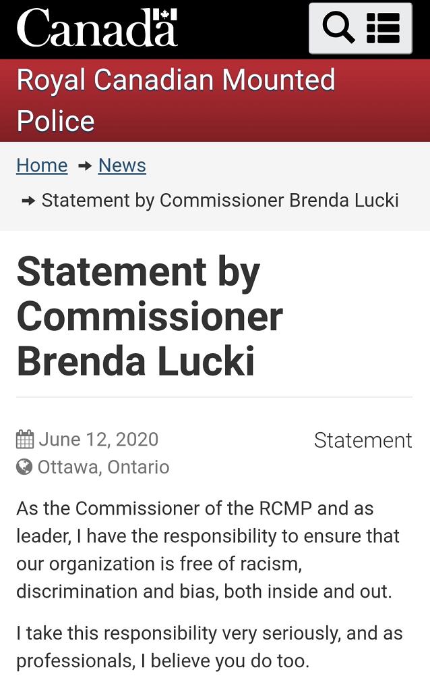Click the small Canadian flag above the wordmark
The width and height of the screenshot is (430, 680).
click(168, 14)
